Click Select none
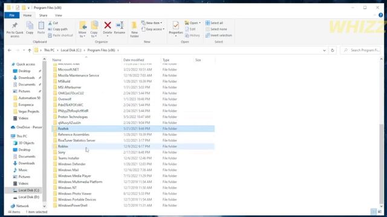 (216, 29)
